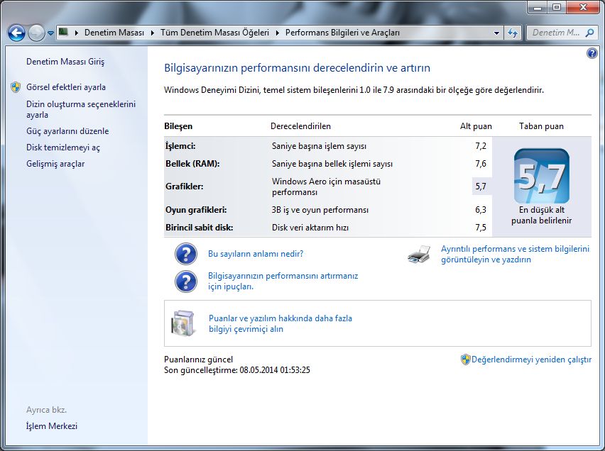The width and height of the screenshot is (605, 451).
Task: Open Bu sayıların anlamı nedir? link
Action: point(256,254)
